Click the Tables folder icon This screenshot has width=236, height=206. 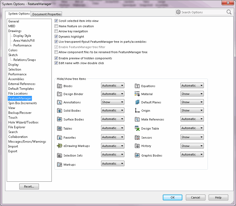tap(60, 129)
